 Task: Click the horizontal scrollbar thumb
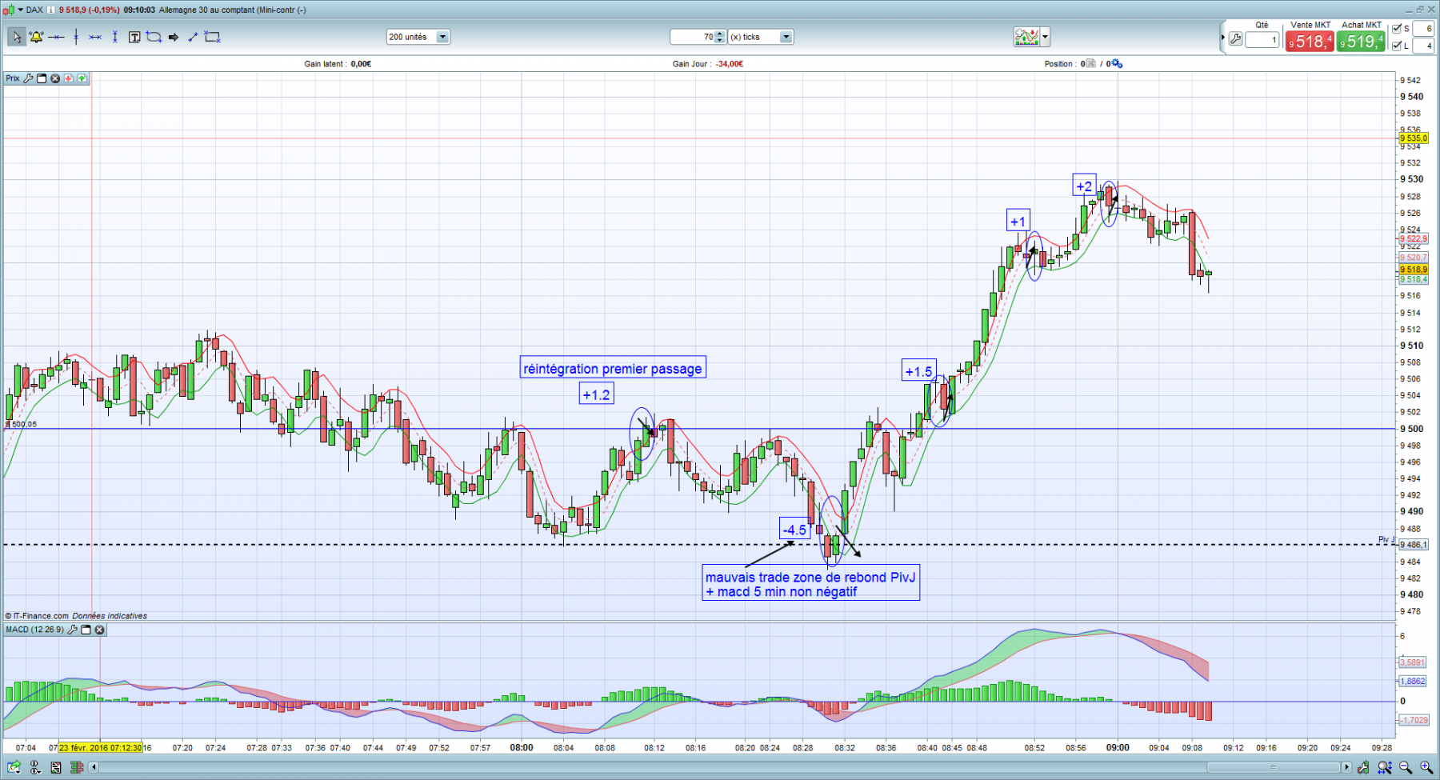[1272, 767]
